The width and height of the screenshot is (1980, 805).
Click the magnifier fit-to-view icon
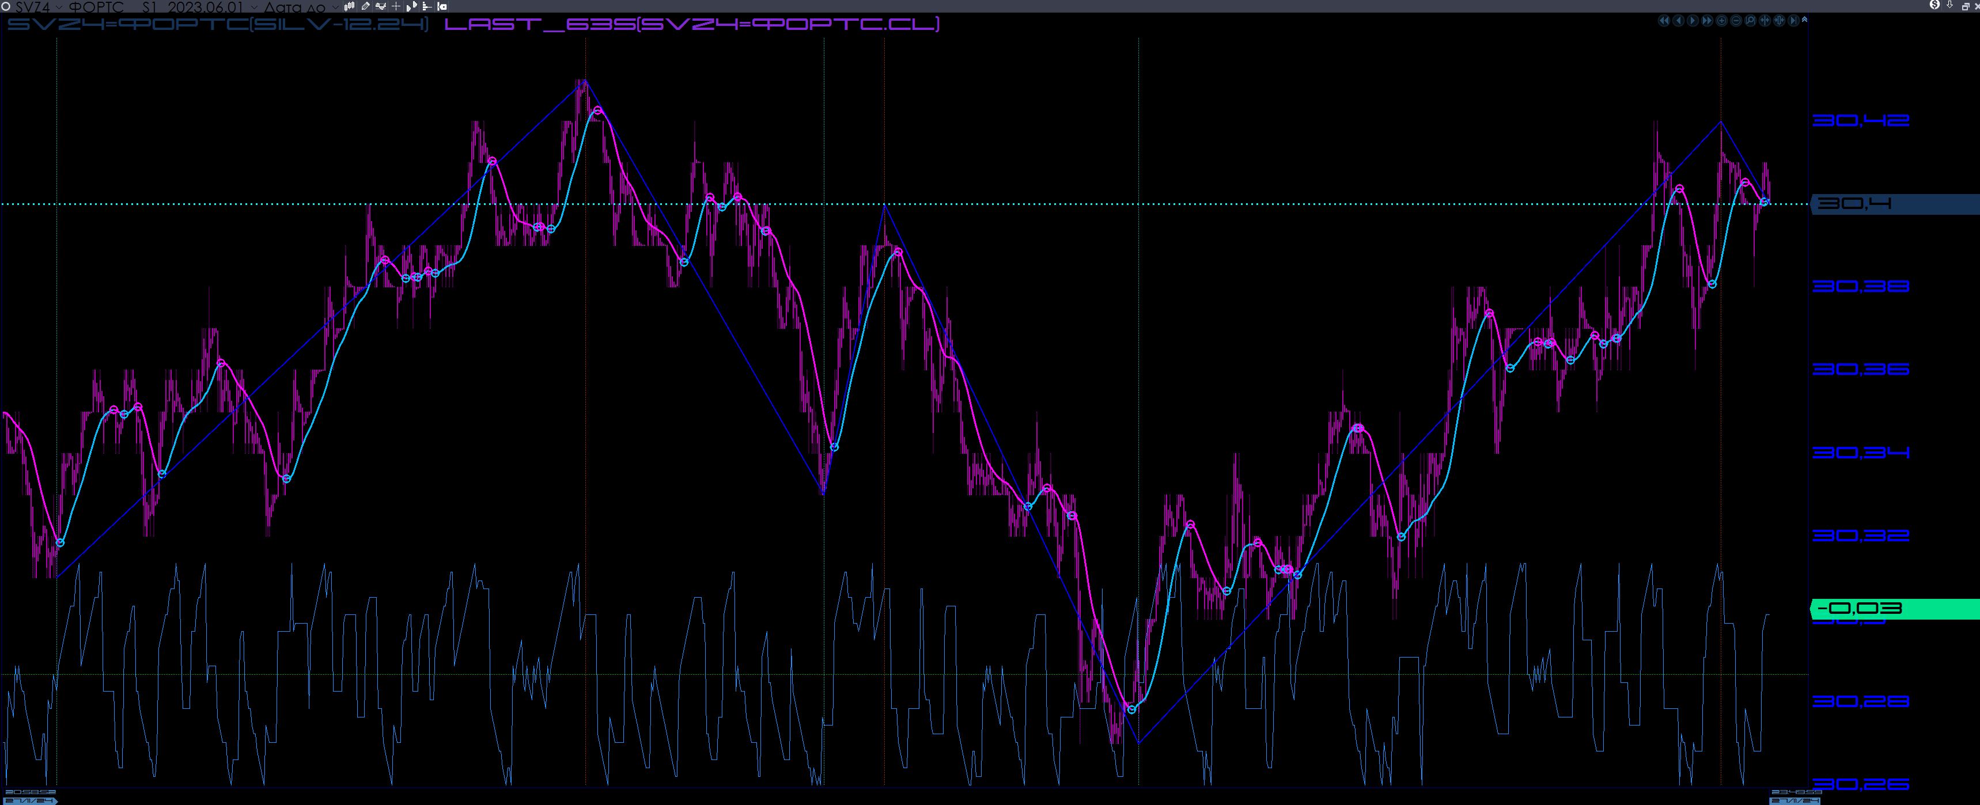coord(1751,21)
